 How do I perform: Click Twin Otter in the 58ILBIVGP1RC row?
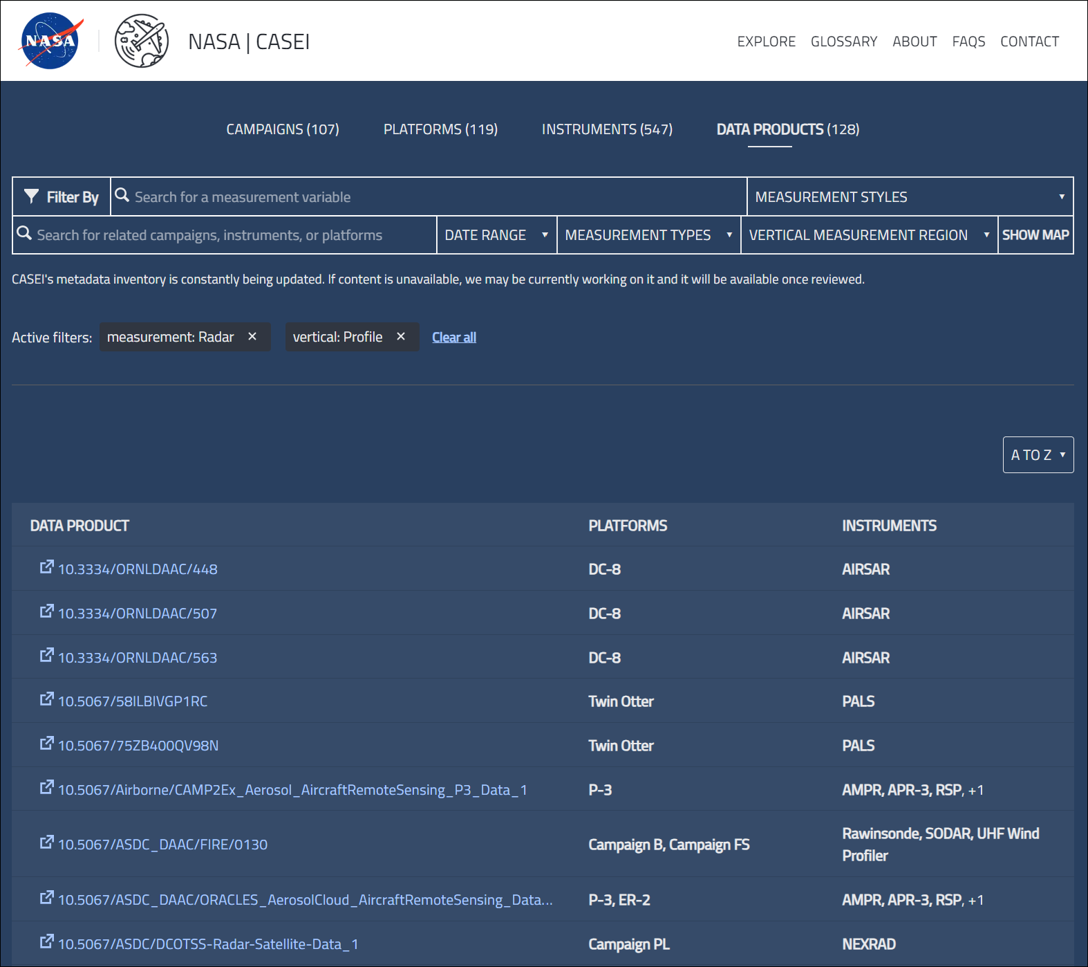[x=621, y=701]
